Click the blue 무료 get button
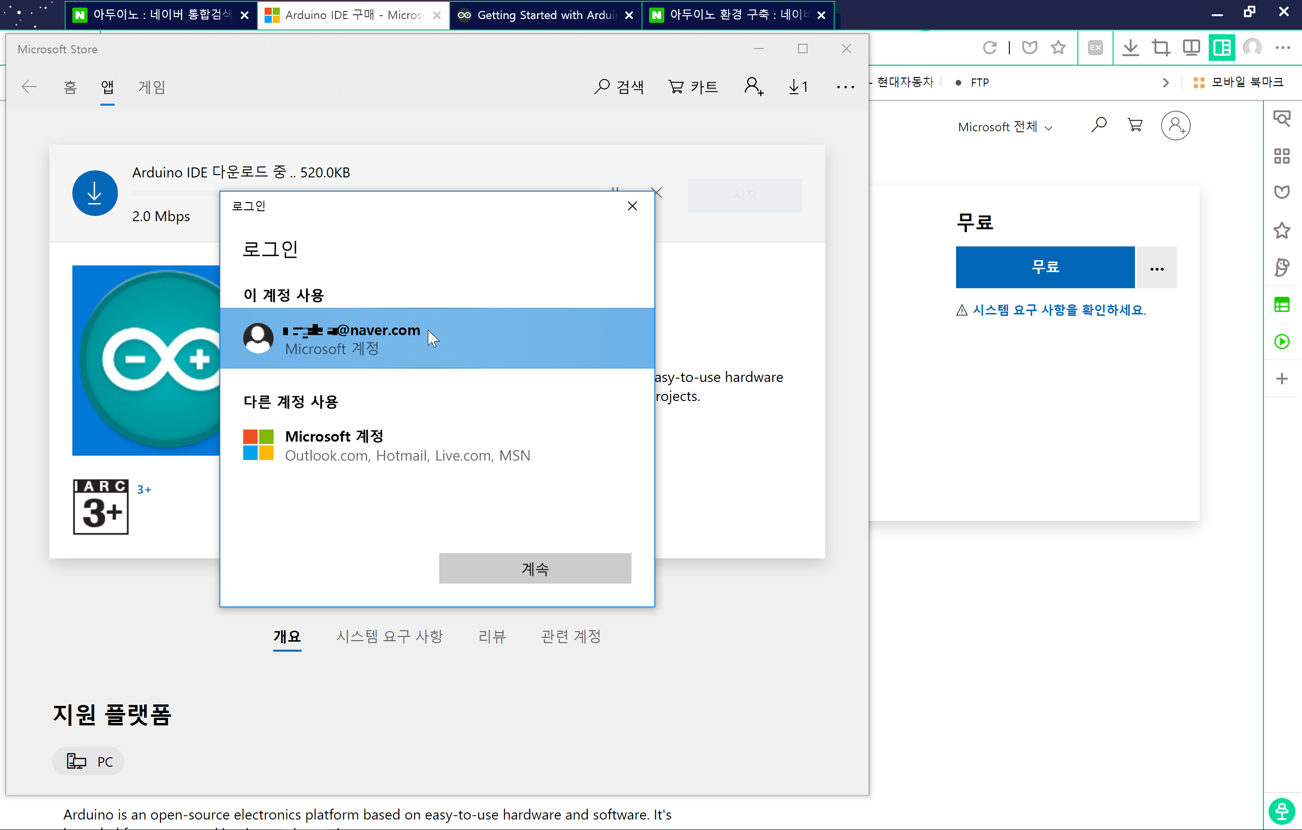 click(1045, 267)
